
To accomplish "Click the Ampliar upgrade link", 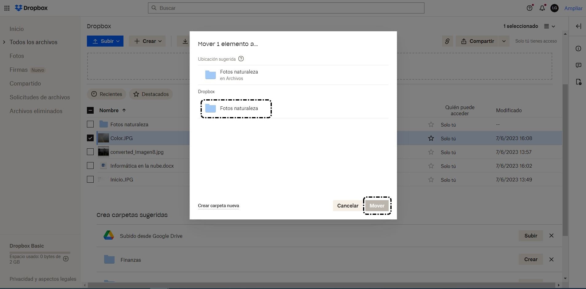I will (573, 8).
